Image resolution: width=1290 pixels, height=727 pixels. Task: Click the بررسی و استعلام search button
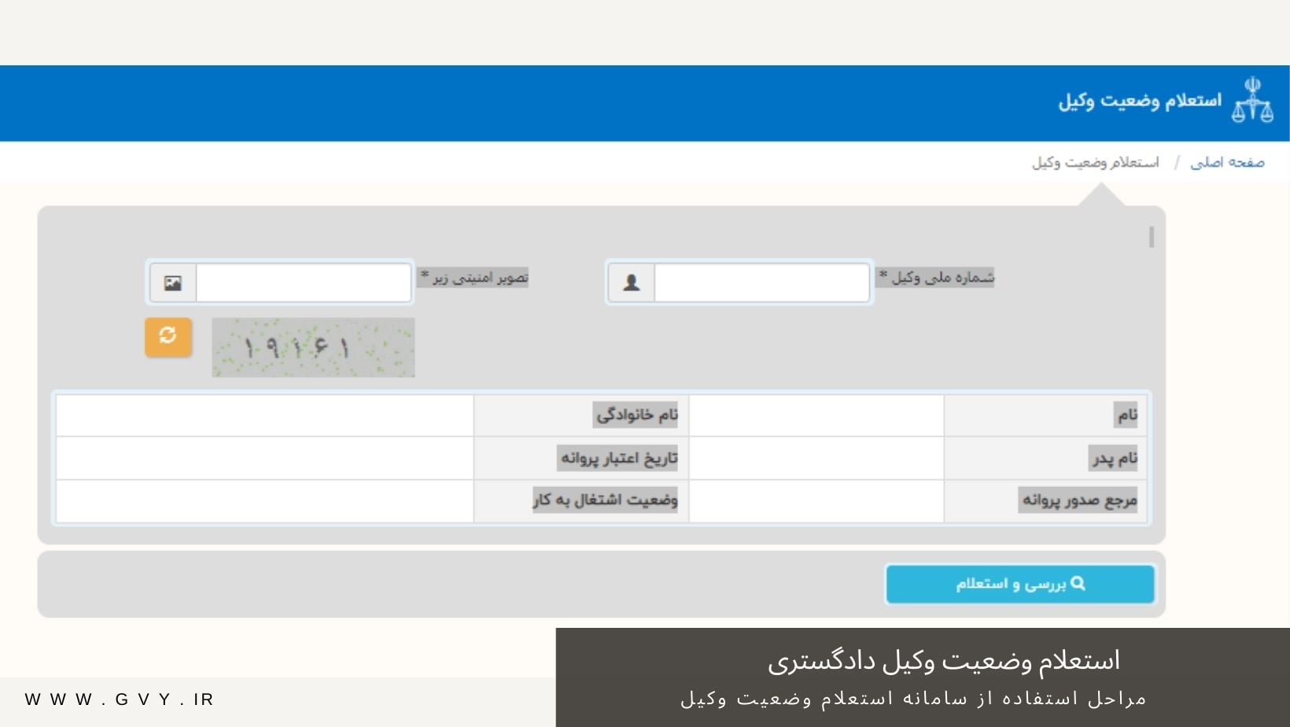[1020, 584]
